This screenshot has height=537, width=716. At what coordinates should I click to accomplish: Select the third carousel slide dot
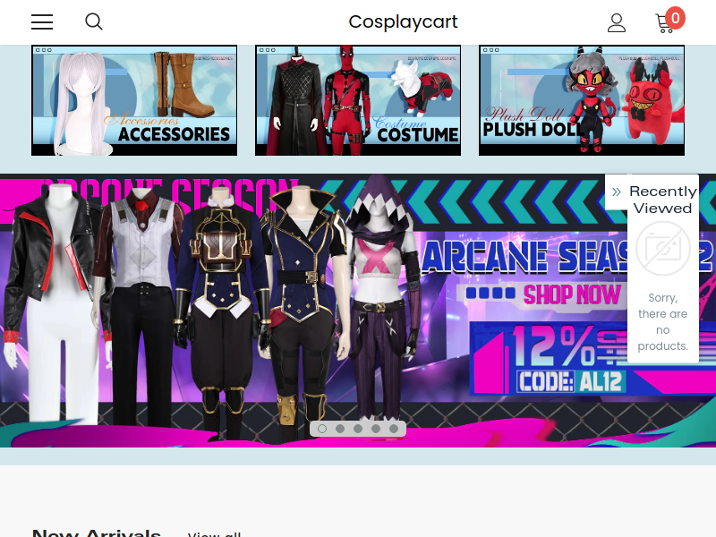click(x=358, y=429)
